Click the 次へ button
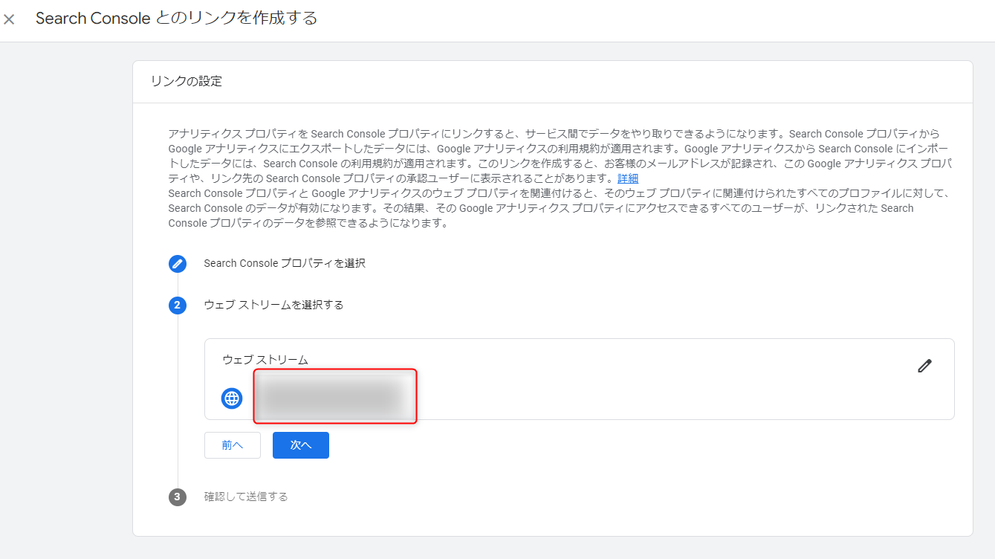995x559 pixels. click(301, 445)
